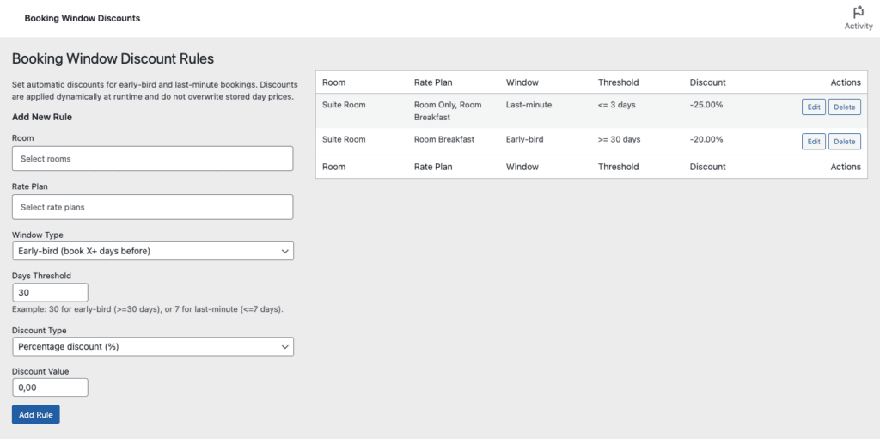The image size is (880, 439).
Task: Click the Discount Value input field
Action: tap(50, 387)
